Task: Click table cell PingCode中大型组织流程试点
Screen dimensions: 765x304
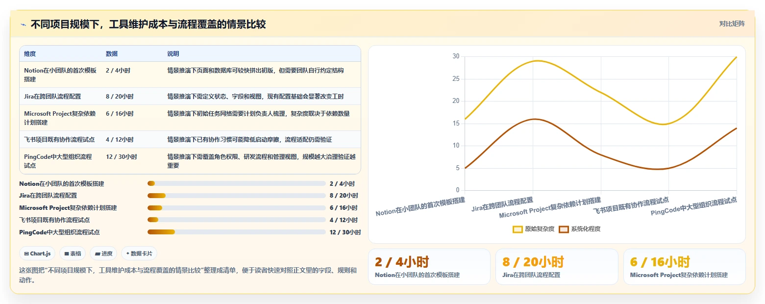Action: pos(58,161)
